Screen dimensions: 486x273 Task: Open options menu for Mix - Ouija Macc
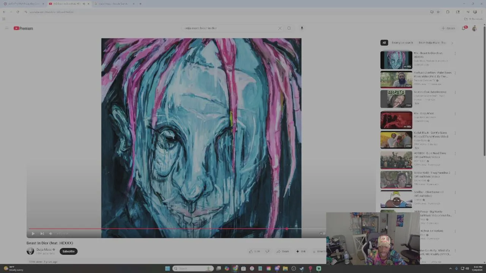[x=455, y=114]
